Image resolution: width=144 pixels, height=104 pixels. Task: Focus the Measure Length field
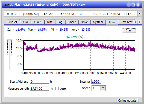pyautogui.click(x=39, y=89)
